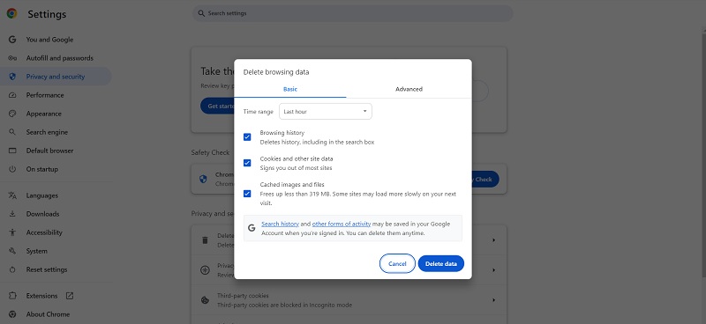Click the Extensions puzzle piece icon

tap(12, 296)
